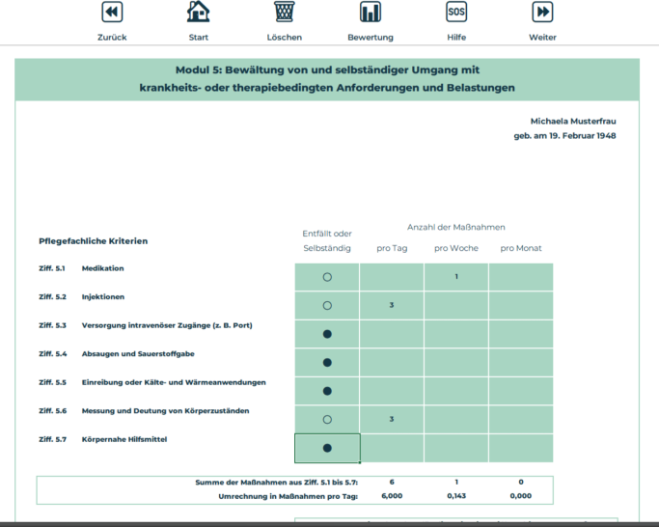Click the Körpernahe Hilfsmittel pro Woche cell
This screenshot has height=527, width=659.
click(455, 448)
